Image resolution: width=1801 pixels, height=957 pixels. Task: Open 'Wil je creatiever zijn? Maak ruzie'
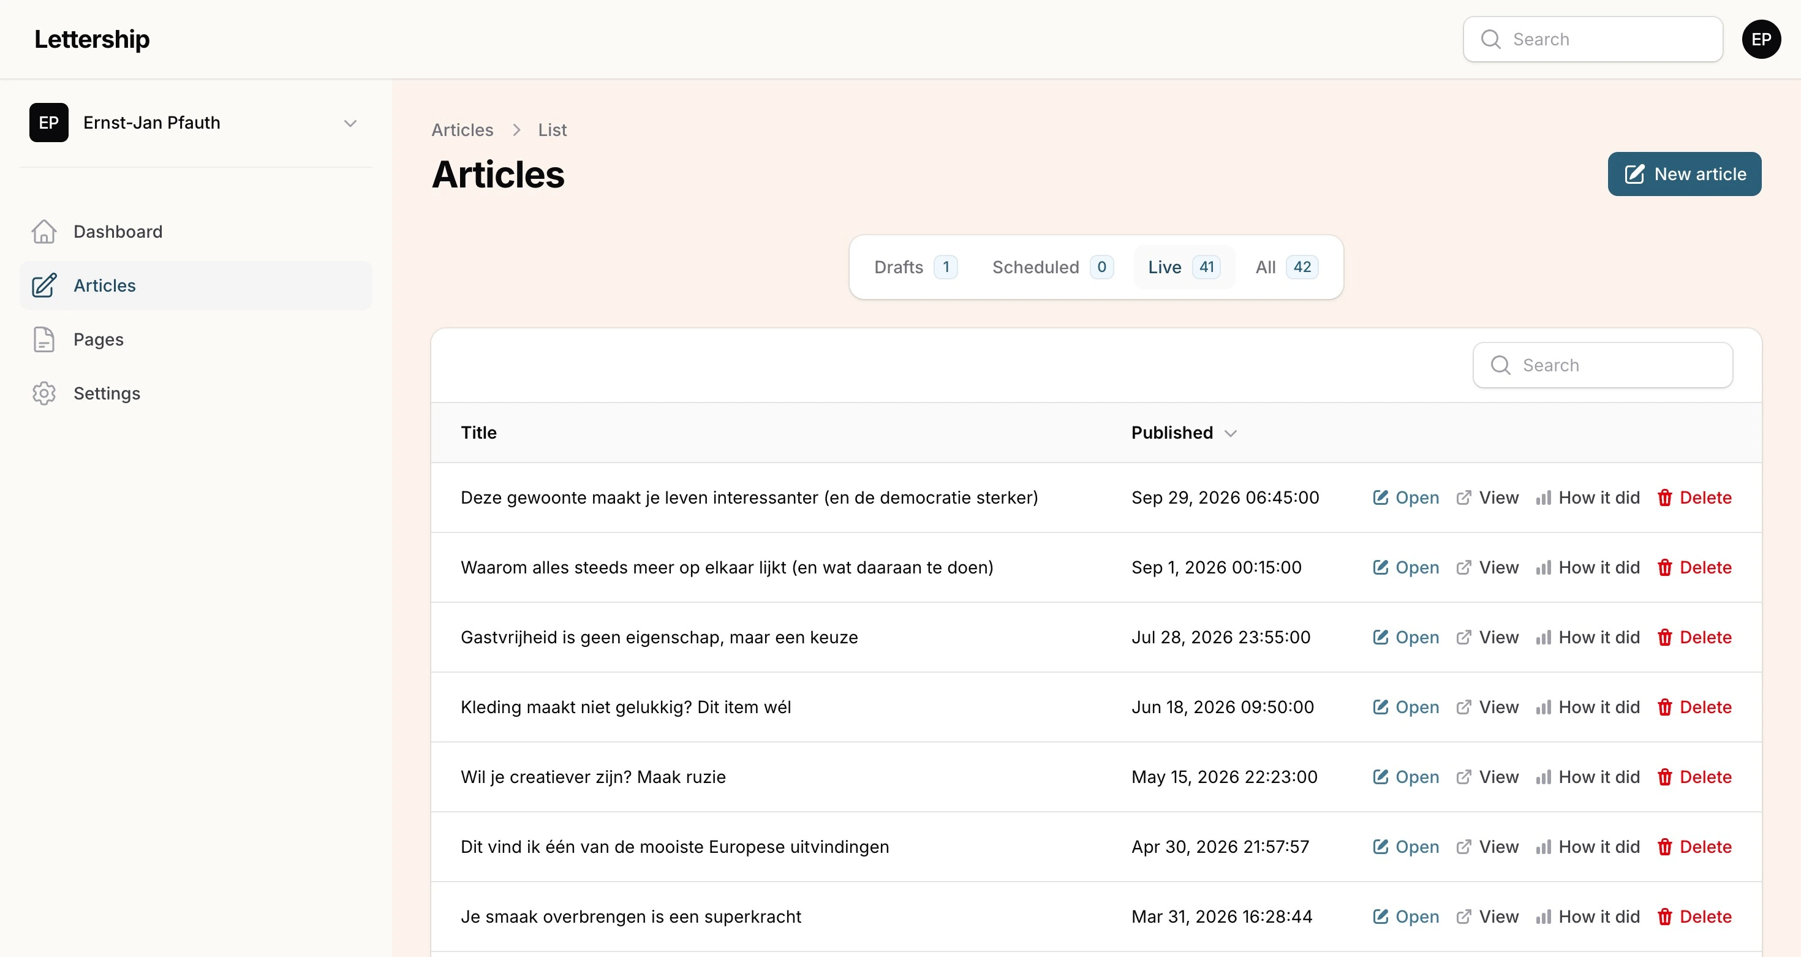[x=1405, y=777]
